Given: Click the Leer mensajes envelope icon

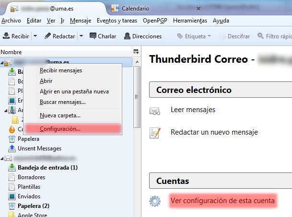Looking at the screenshot, I should pyautogui.click(x=155, y=111).
